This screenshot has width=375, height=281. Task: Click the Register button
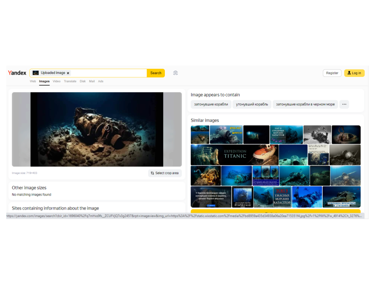pos(332,73)
